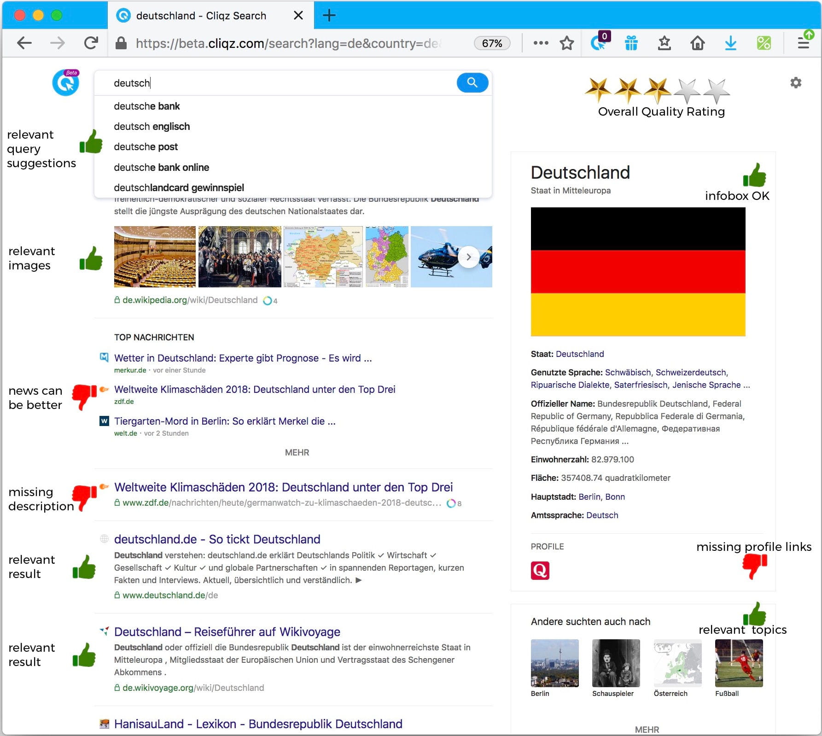Open the orange Germany map thumbnail
Image resolution: width=822 pixels, height=736 pixels.
pyautogui.click(x=323, y=257)
